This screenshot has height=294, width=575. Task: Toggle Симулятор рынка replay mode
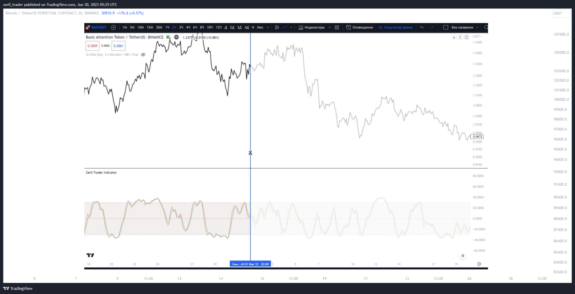(x=395, y=28)
